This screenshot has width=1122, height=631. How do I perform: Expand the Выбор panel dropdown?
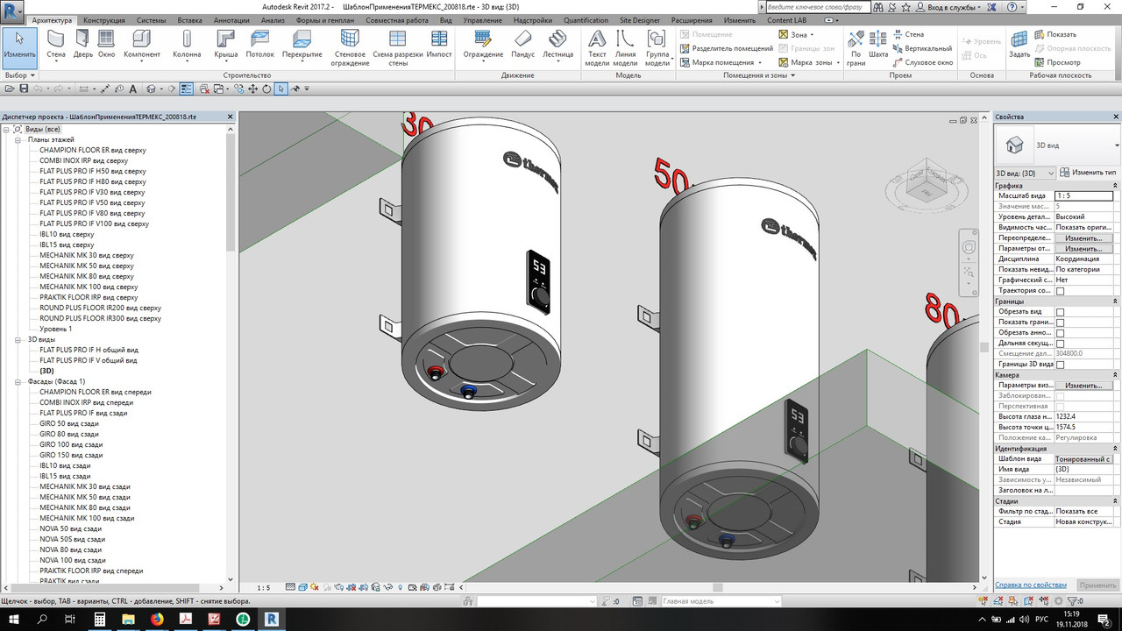pyautogui.click(x=19, y=75)
